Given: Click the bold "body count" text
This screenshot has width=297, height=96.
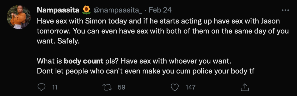Looking at the screenshot, I should pyautogui.click(x=84, y=61).
